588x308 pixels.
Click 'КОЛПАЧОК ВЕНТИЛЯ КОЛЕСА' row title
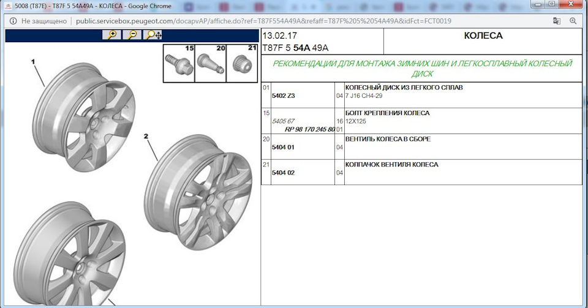[x=391, y=165]
